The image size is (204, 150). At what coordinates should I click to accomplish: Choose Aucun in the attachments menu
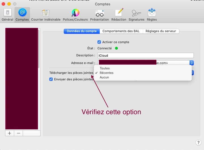tap(104, 77)
